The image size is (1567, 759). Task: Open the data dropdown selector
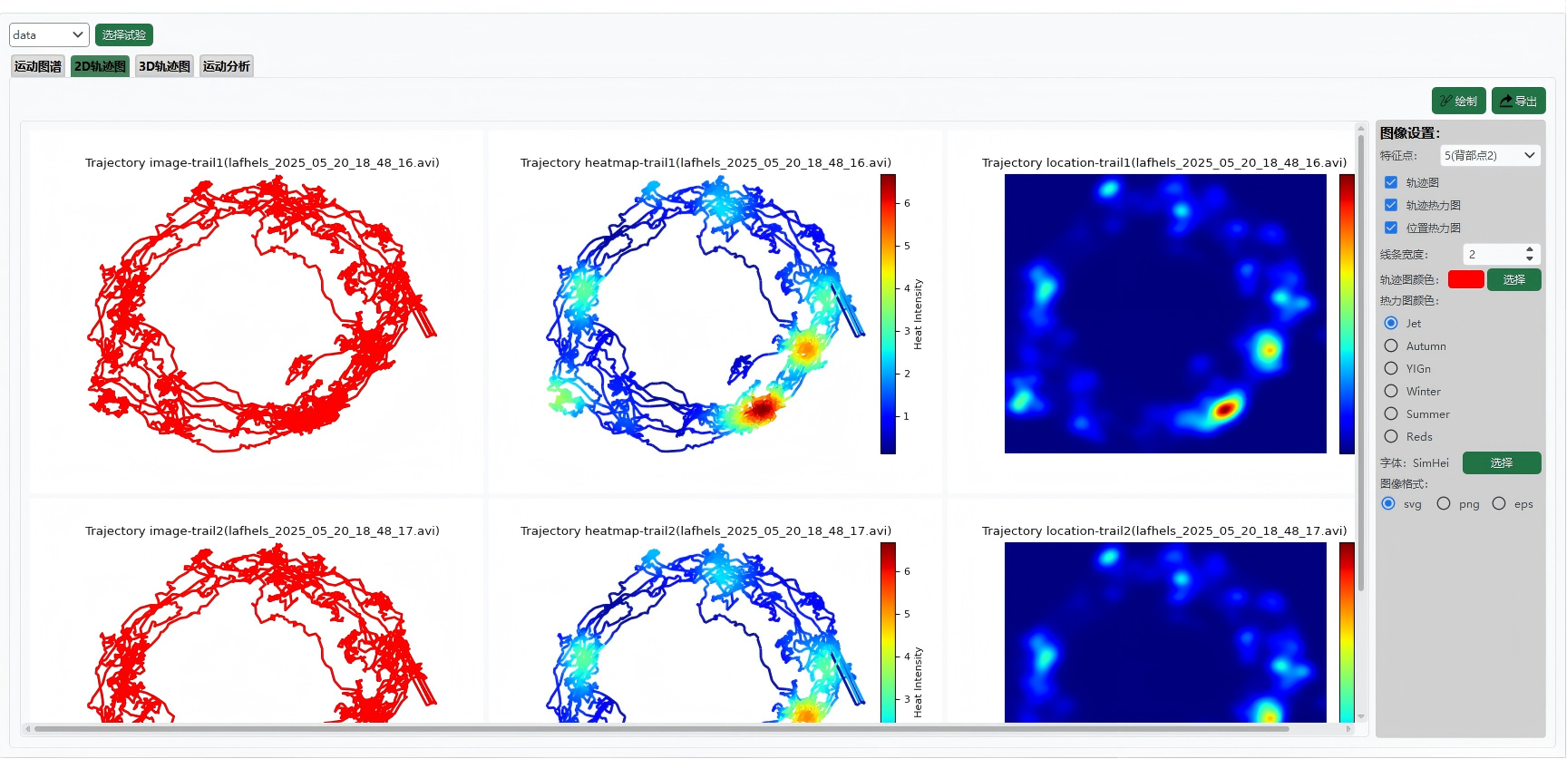49,35
